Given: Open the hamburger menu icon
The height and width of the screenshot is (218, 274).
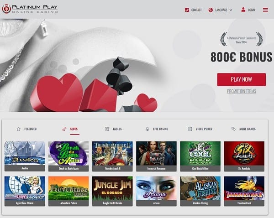Looking at the screenshot, I should [x=265, y=10].
